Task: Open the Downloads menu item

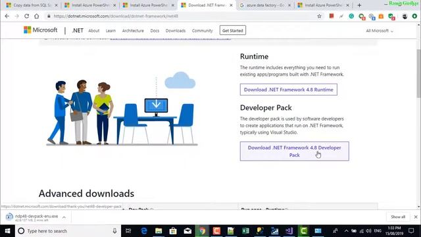Action: click(176, 31)
